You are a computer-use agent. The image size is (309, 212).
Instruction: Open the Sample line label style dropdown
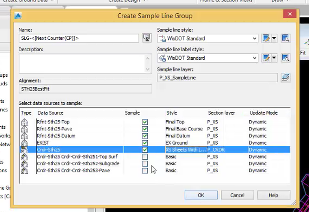[x=255, y=58]
